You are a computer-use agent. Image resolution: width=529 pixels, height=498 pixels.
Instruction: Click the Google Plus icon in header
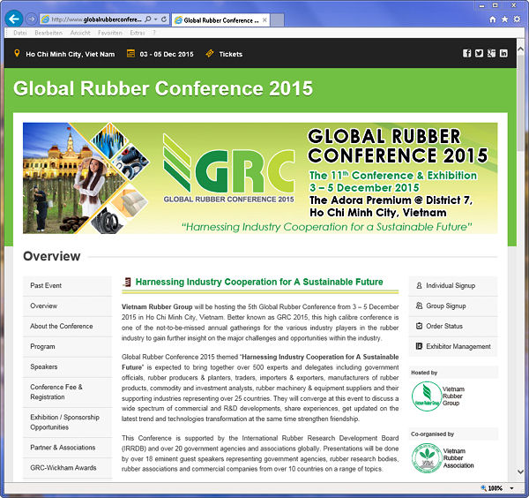[x=491, y=53]
